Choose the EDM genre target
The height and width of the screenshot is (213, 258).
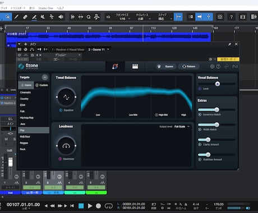pyautogui.click(x=34, y=105)
